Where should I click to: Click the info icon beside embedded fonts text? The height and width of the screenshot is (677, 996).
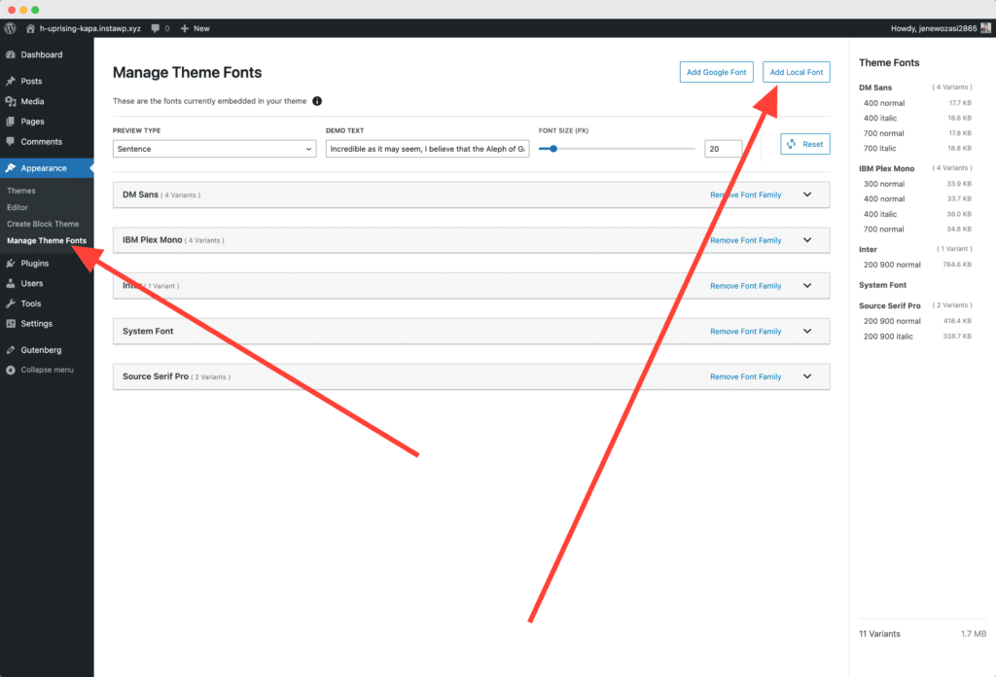(317, 101)
